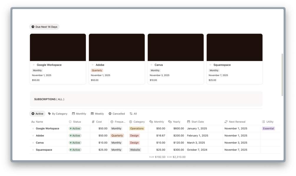Image resolution: width=296 pixels, height=176 pixels.
Task: Click next renewal November 7, 2025 table cell
Action: pyautogui.click(x=236, y=150)
